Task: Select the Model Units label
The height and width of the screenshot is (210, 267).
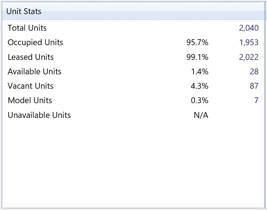Action: coord(30,100)
